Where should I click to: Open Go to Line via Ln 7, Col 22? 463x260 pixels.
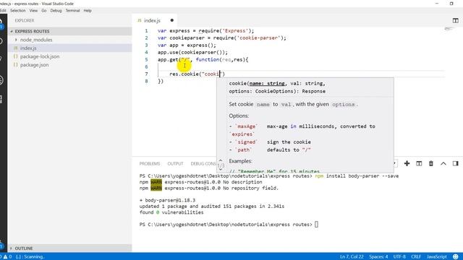[x=352, y=257]
